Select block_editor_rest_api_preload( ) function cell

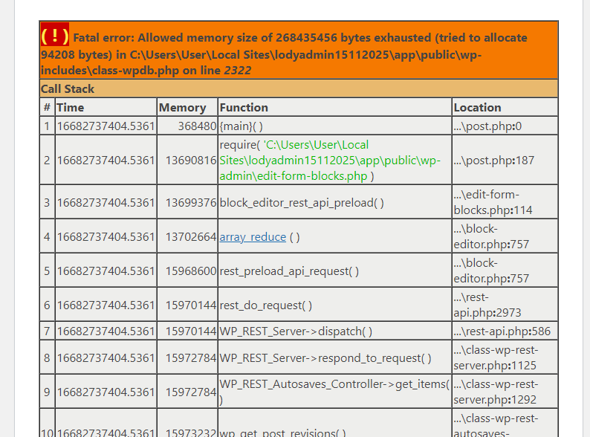[335, 202]
